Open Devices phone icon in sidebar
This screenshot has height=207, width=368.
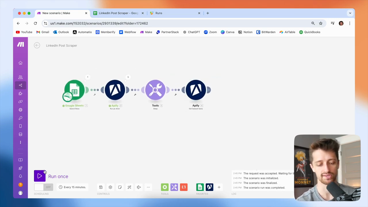point(20,126)
